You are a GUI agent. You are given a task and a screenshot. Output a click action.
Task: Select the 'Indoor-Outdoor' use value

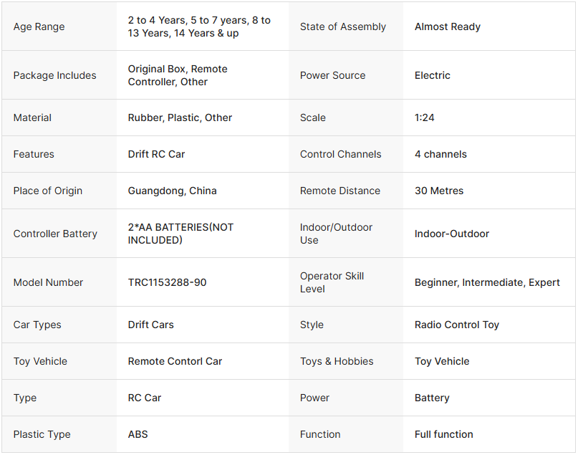click(x=452, y=234)
